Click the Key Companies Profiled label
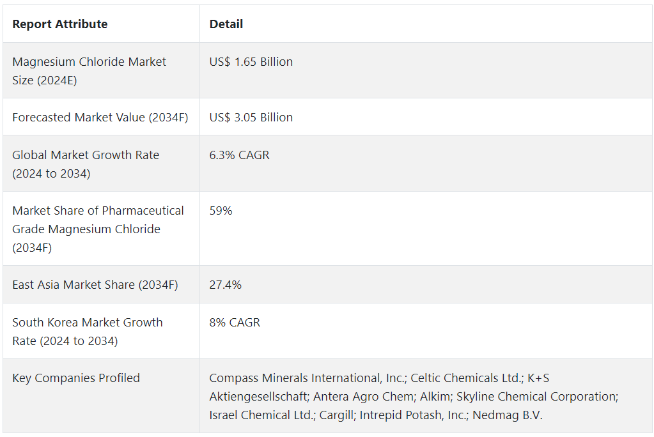Screen dimensions: 654x437 click(x=76, y=378)
